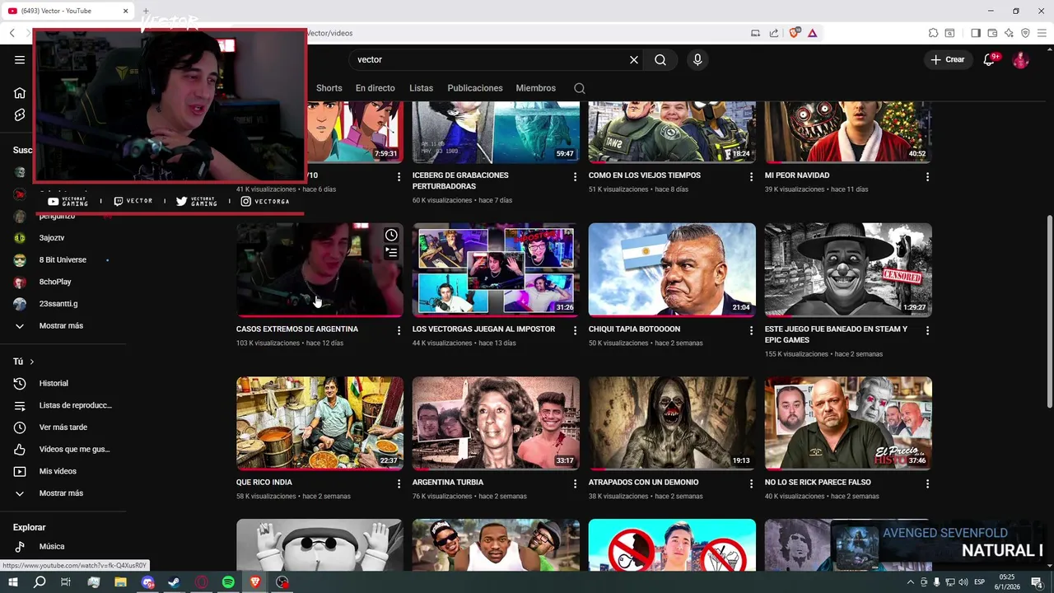The height and width of the screenshot is (593, 1054).
Task: Open options for Casos Extremos de Argentina
Action: pyautogui.click(x=399, y=330)
